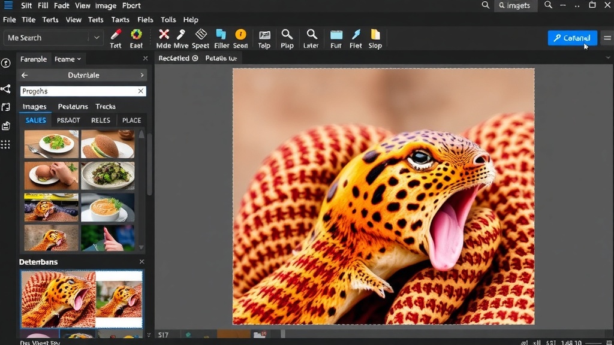The height and width of the screenshot is (345, 614).
Task: Open the share icon in the left sidebar
Action: (x=6, y=89)
